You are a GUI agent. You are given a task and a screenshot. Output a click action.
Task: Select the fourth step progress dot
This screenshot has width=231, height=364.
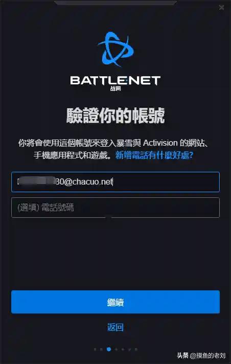116,349
